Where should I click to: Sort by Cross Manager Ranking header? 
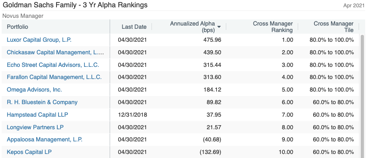tap(273, 27)
